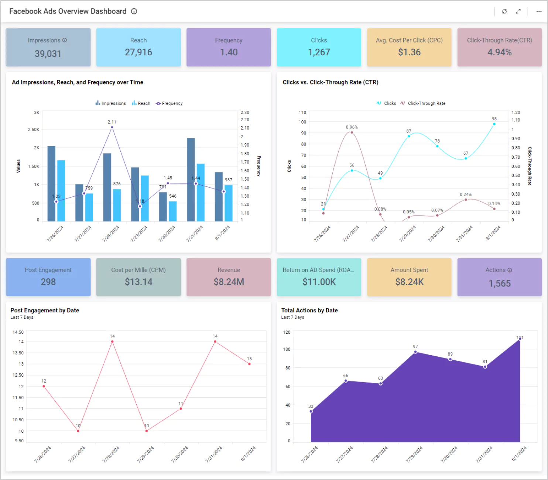
Task: Click the info icon on the Actions card
Action: pyautogui.click(x=510, y=270)
